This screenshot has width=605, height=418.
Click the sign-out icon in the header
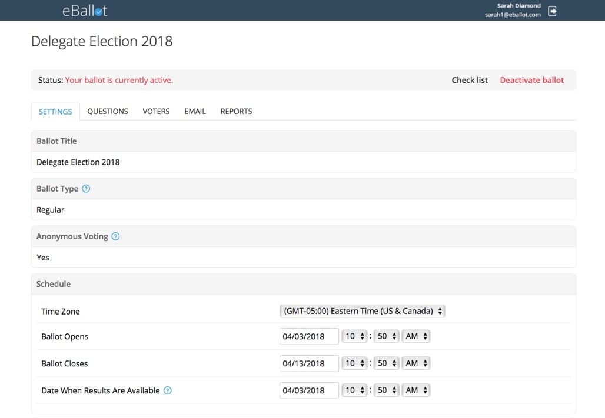pyautogui.click(x=552, y=10)
